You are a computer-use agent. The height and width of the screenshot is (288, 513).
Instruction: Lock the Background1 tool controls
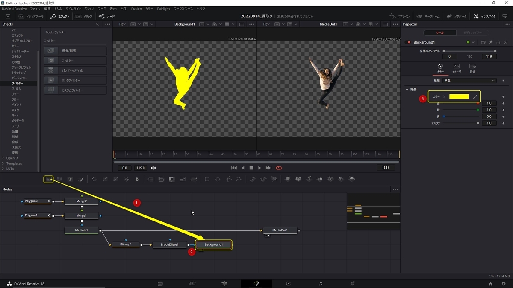498,42
